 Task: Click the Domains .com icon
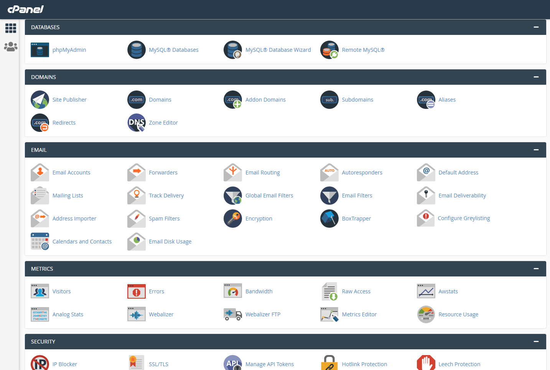click(137, 100)
